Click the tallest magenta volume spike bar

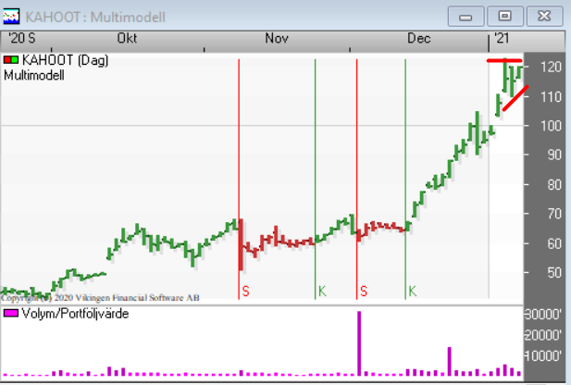coord(359,342)
